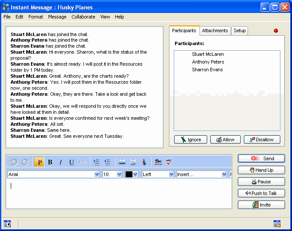The width and height of the screenshot is (292, 231).
Task: Toggle underline text formatting
Action: tap(71, 162)
